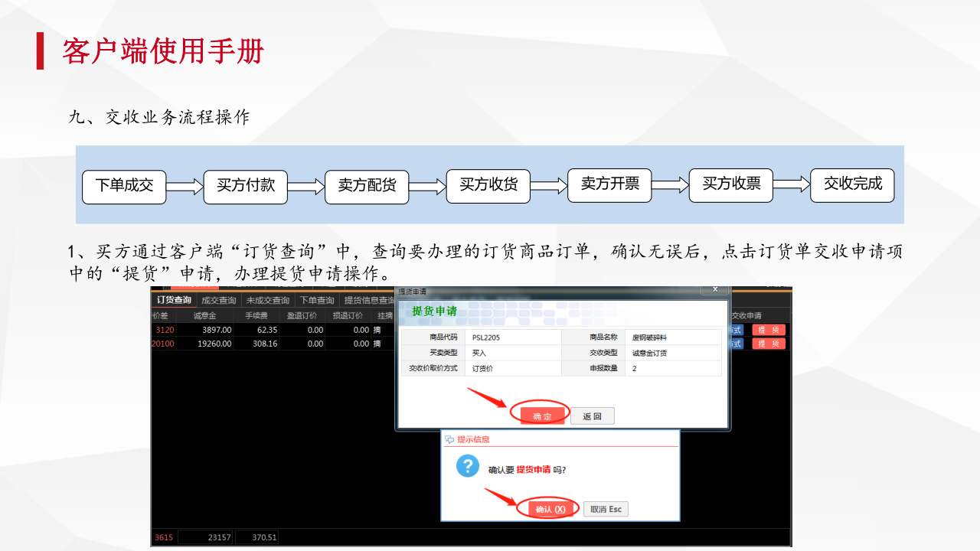Click the 23157 total in footer row
The width and height of the screenshot is (980, 551).
206,538
